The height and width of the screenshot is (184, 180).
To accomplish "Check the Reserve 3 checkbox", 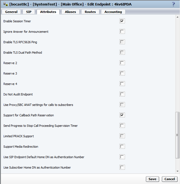I will pos(122,73).
